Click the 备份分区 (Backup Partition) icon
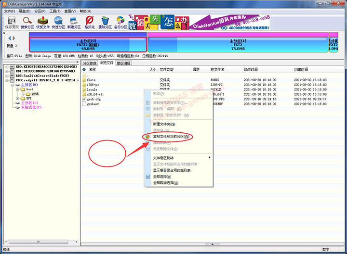 [120, 21]
